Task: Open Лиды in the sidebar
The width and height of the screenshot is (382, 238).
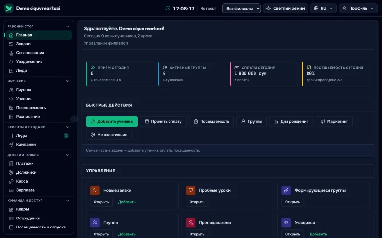Action: point(39,136)
